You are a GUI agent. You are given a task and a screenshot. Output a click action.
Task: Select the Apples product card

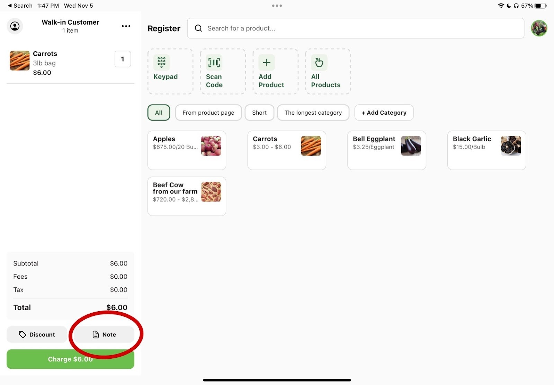click(187, 150)
